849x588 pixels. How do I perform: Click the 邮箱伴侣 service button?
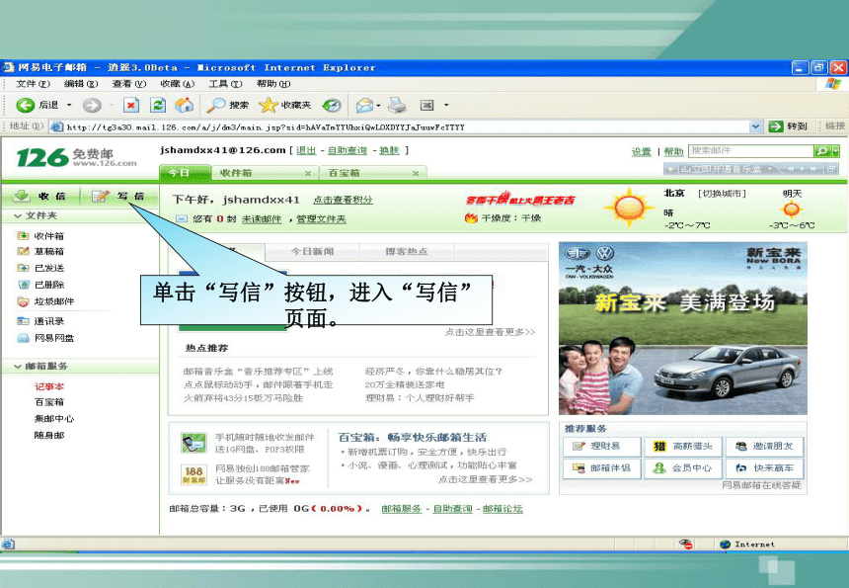pos(601,468)
